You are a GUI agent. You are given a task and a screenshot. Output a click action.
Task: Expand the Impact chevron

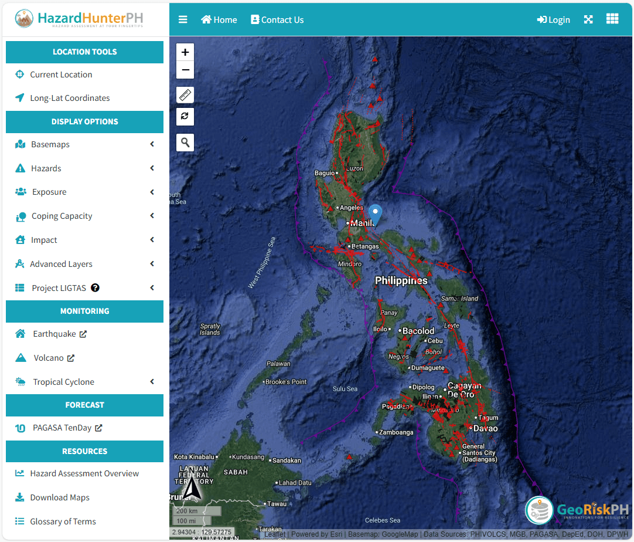[152, 240]
